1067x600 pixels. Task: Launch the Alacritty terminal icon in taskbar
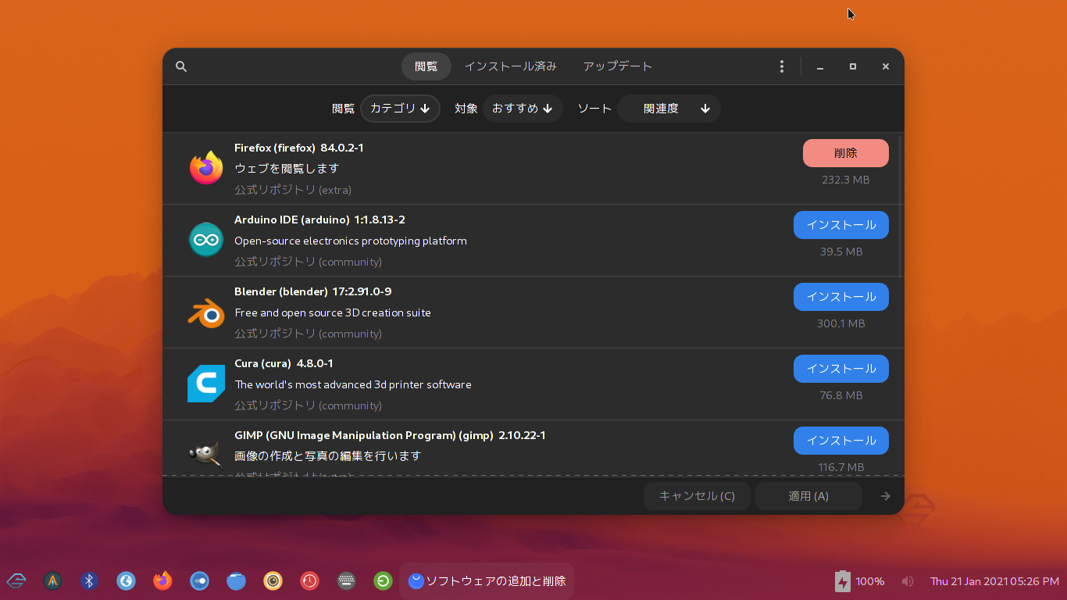pos(53,580)
